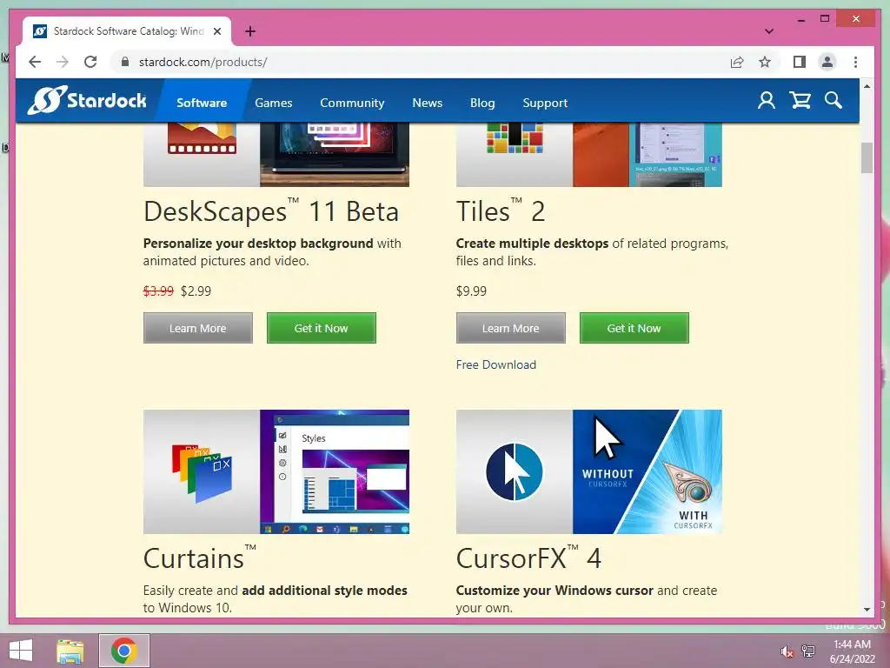Click the site search magnifier icon
Image resolution: width=890 pixels, height=668 pixels.
pyautogui.click(x=834, y=101)
